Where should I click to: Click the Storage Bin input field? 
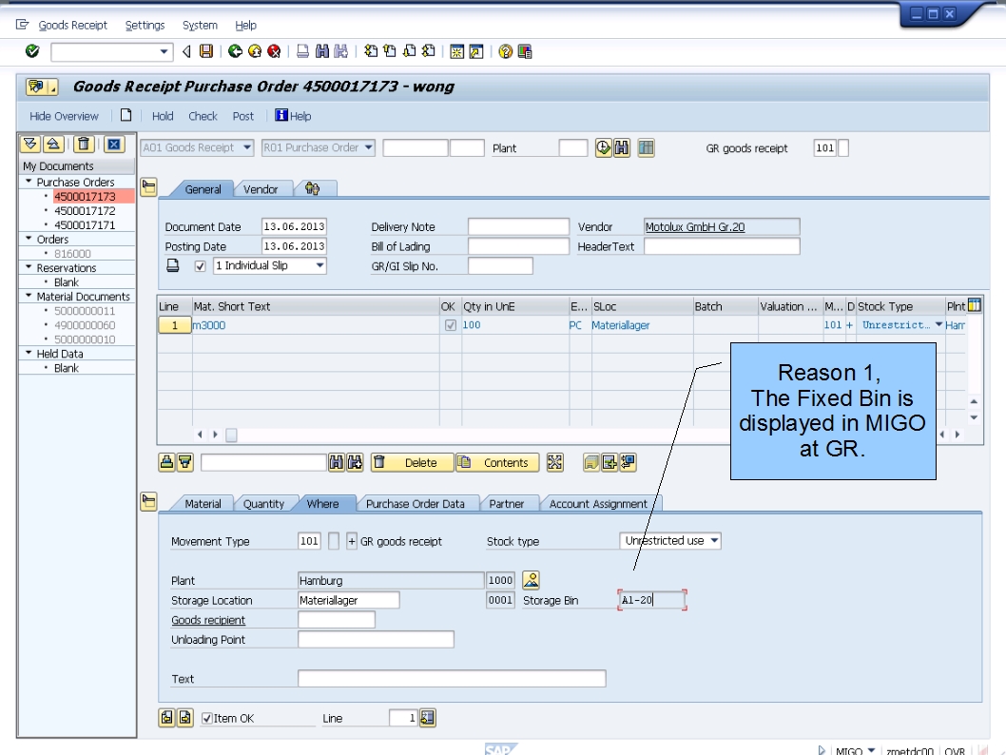coord(652,600)
